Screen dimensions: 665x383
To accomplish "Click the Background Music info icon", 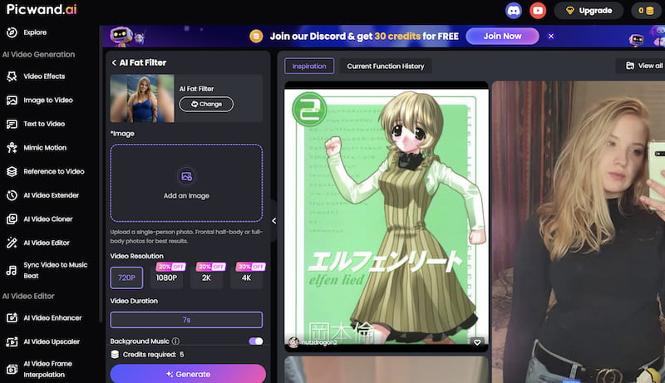I will tap(175, 341).
